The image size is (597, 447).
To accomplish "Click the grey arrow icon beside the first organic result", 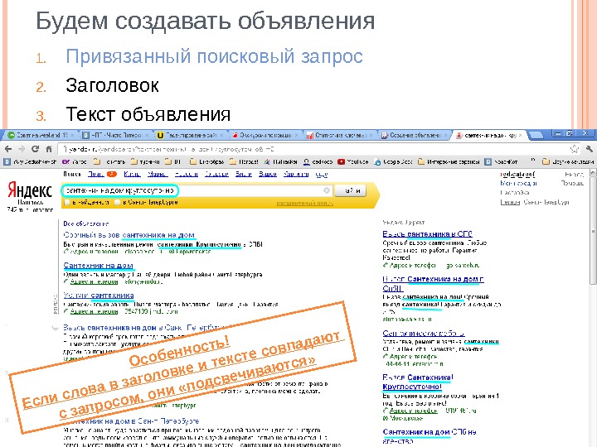I will (x=56, y=328).
